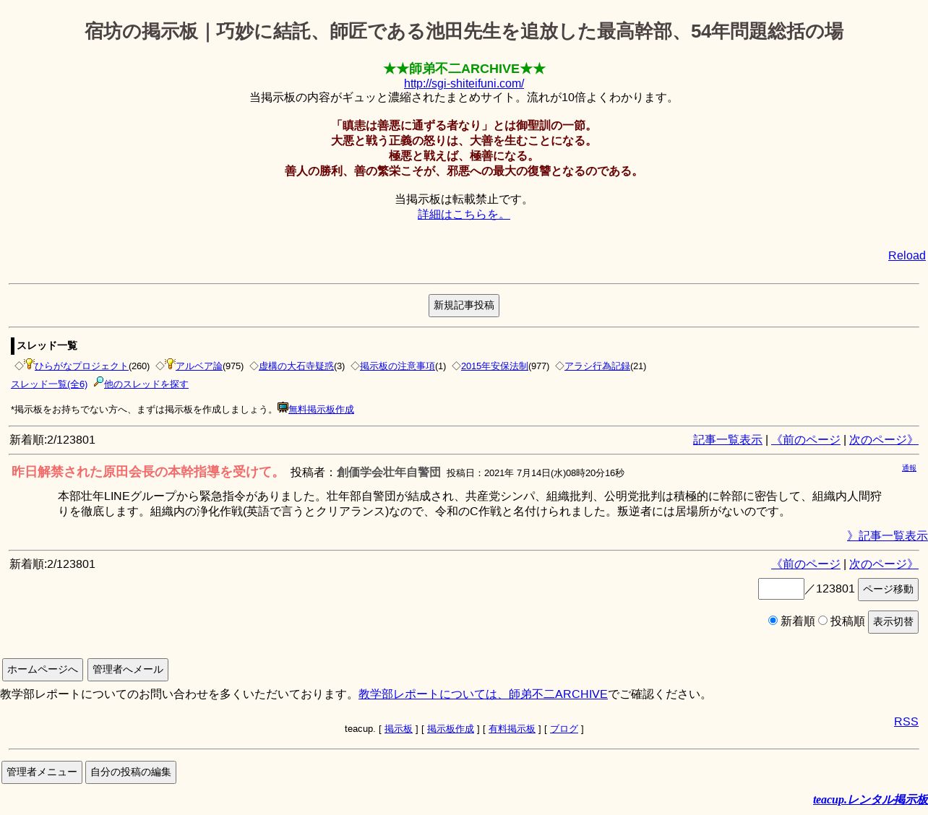Click the ★★師弟不二ARCHIVE★★ heading
The image size is (928, 815).
(464, 69)
